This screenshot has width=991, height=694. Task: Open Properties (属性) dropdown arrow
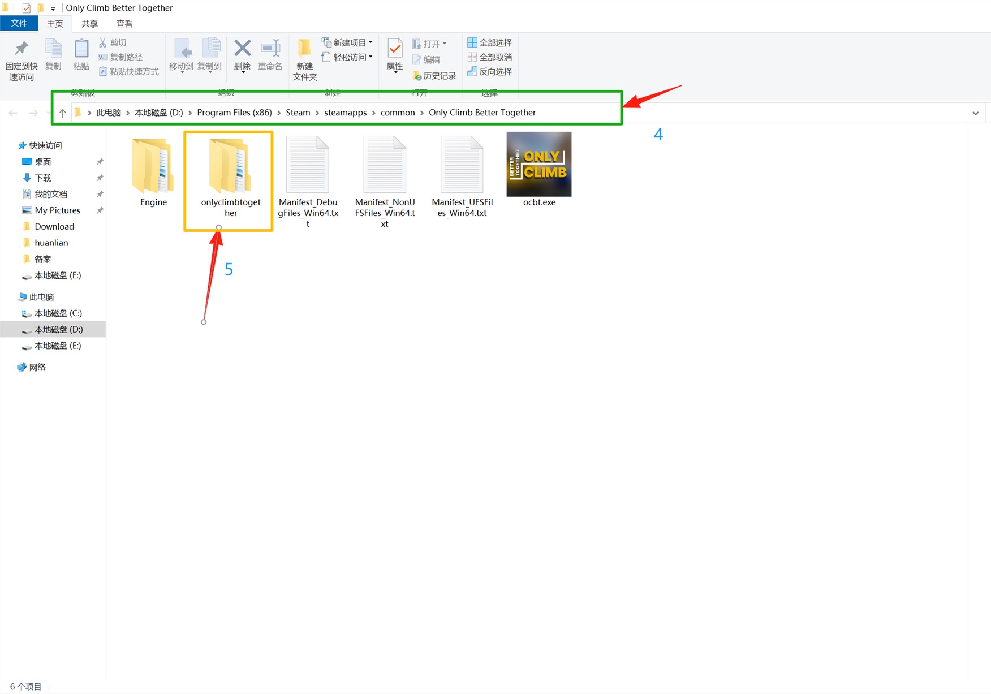[x=395, y=73]
